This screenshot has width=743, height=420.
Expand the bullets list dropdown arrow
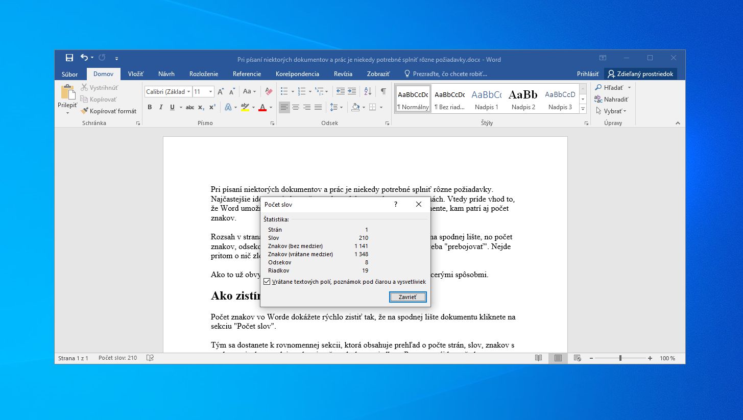click(292, 91)
